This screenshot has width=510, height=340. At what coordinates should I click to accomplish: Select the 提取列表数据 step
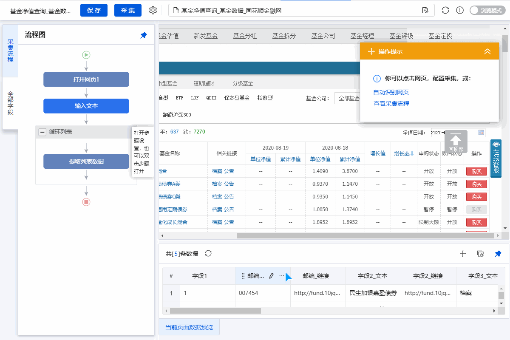[86, 161]
